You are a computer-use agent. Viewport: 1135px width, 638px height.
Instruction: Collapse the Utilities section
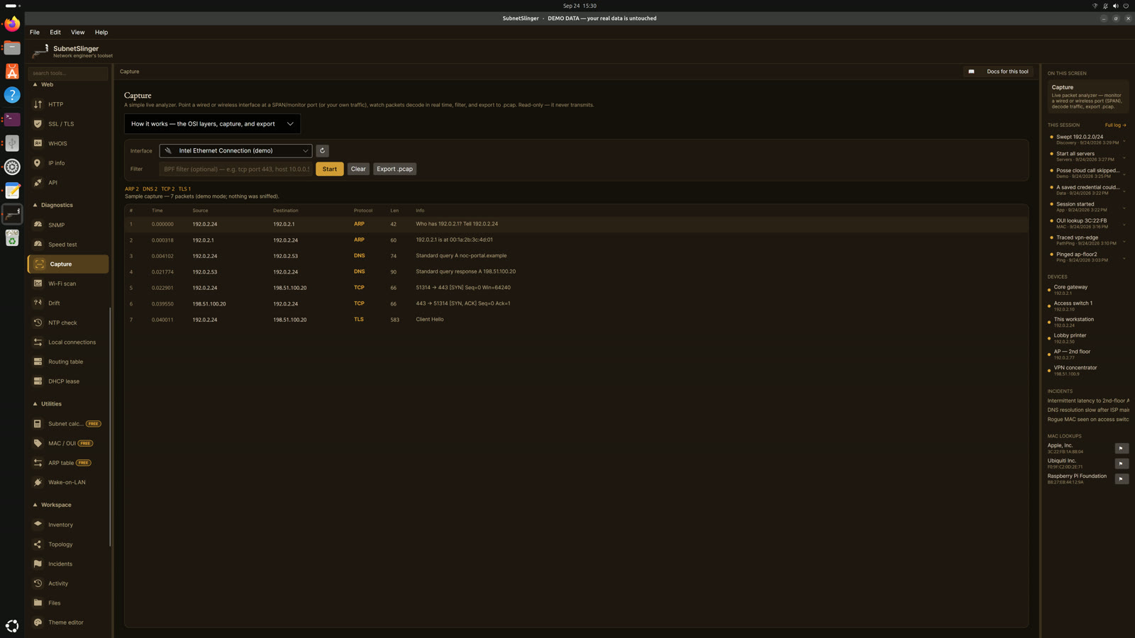pyautogui.click(x=47, y=404)
